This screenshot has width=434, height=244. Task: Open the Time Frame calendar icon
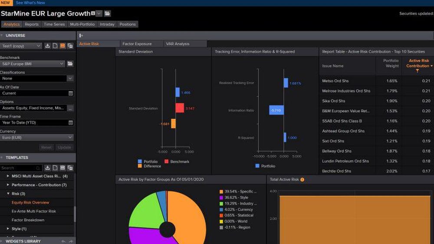point(71,123)
